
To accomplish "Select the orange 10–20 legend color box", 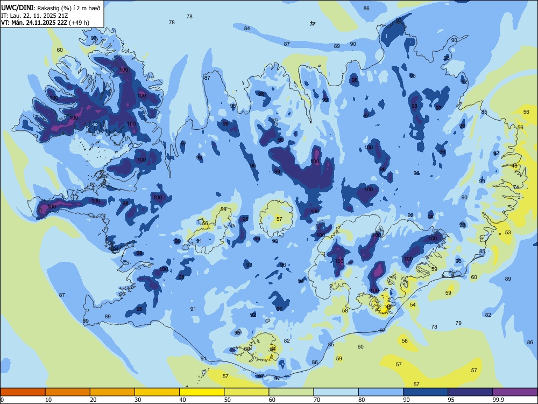I will click(68, 392).
